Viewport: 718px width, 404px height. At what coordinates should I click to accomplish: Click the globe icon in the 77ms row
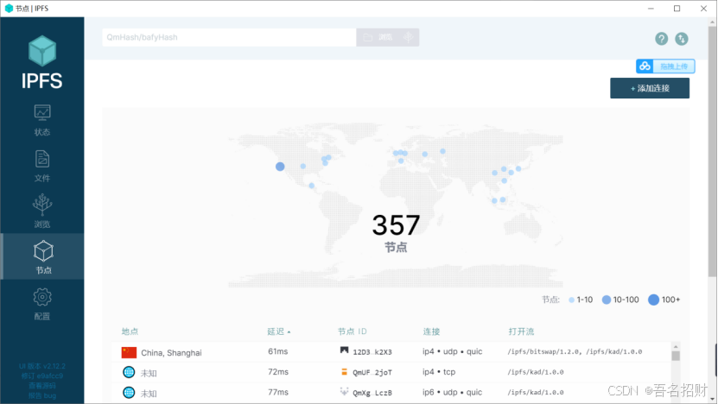pos(129,392)
